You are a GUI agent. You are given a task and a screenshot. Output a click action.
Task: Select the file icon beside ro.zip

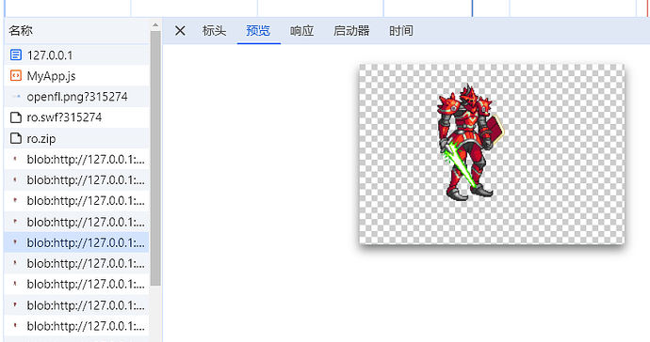tap(16, 138)
